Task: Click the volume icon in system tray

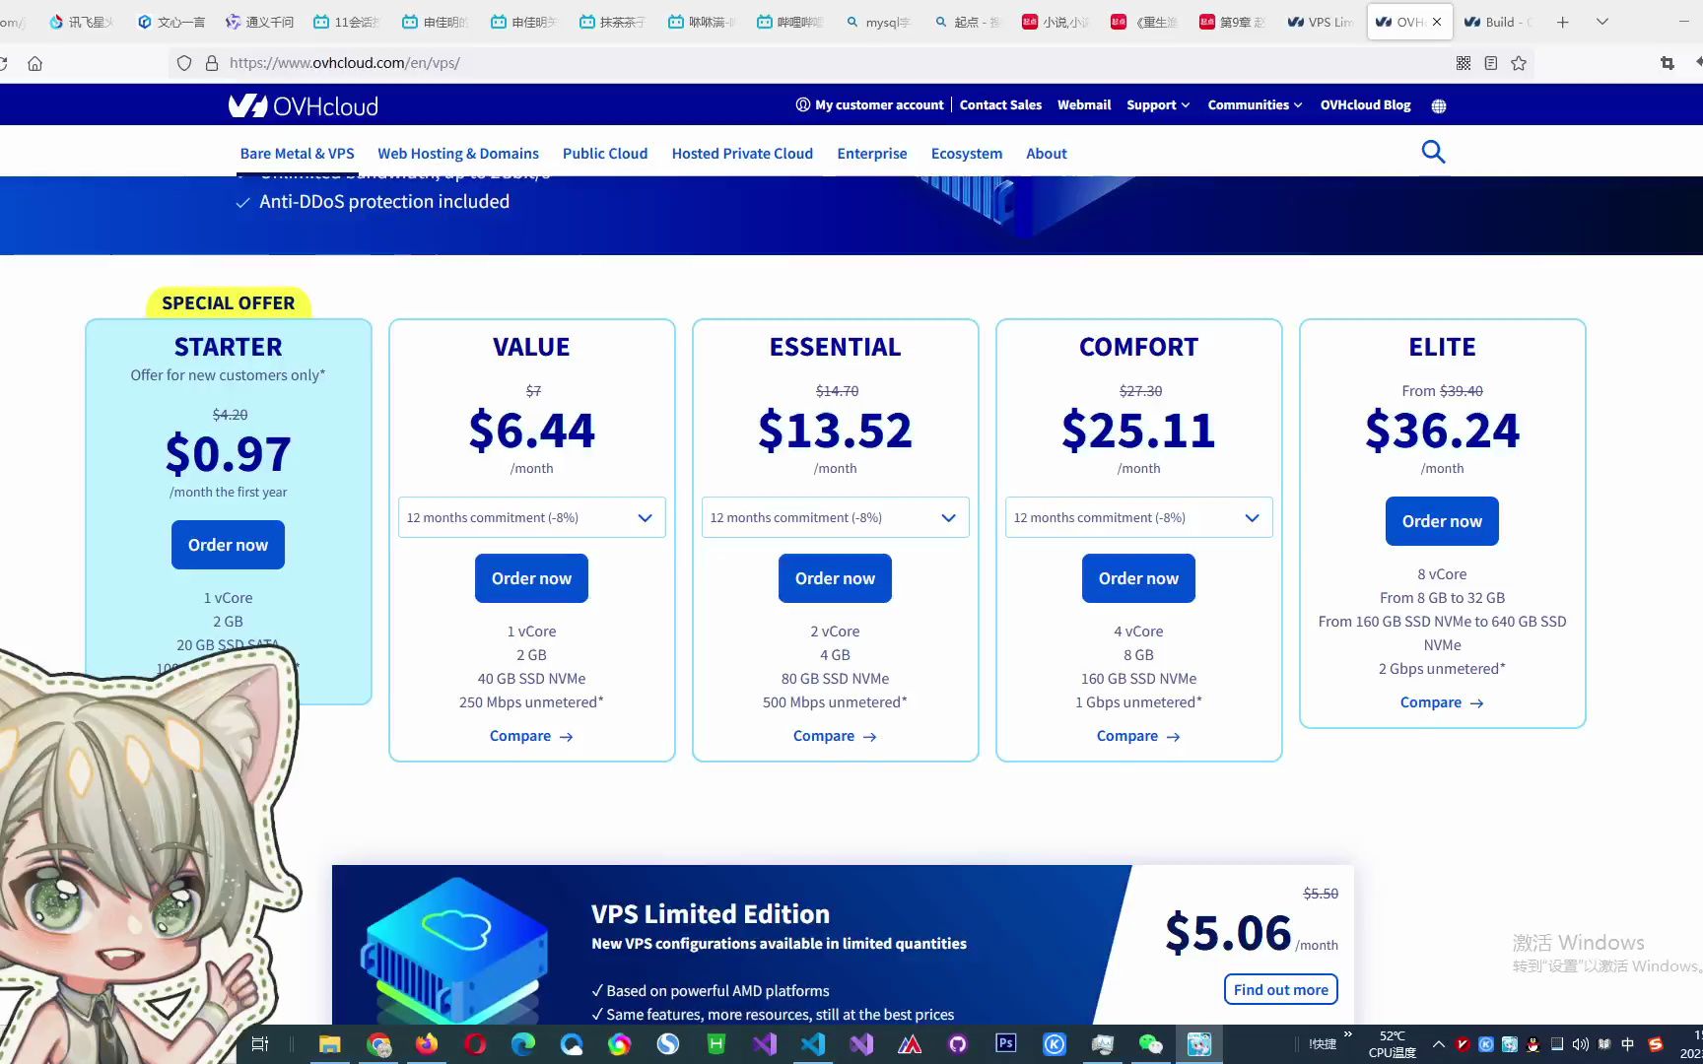Action: click(1580, 1044)
